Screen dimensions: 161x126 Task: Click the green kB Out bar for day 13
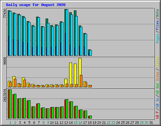67,109
